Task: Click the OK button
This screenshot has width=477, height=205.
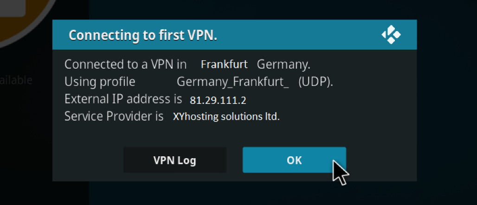Action: pyautogui.click(x=294, y=160)
